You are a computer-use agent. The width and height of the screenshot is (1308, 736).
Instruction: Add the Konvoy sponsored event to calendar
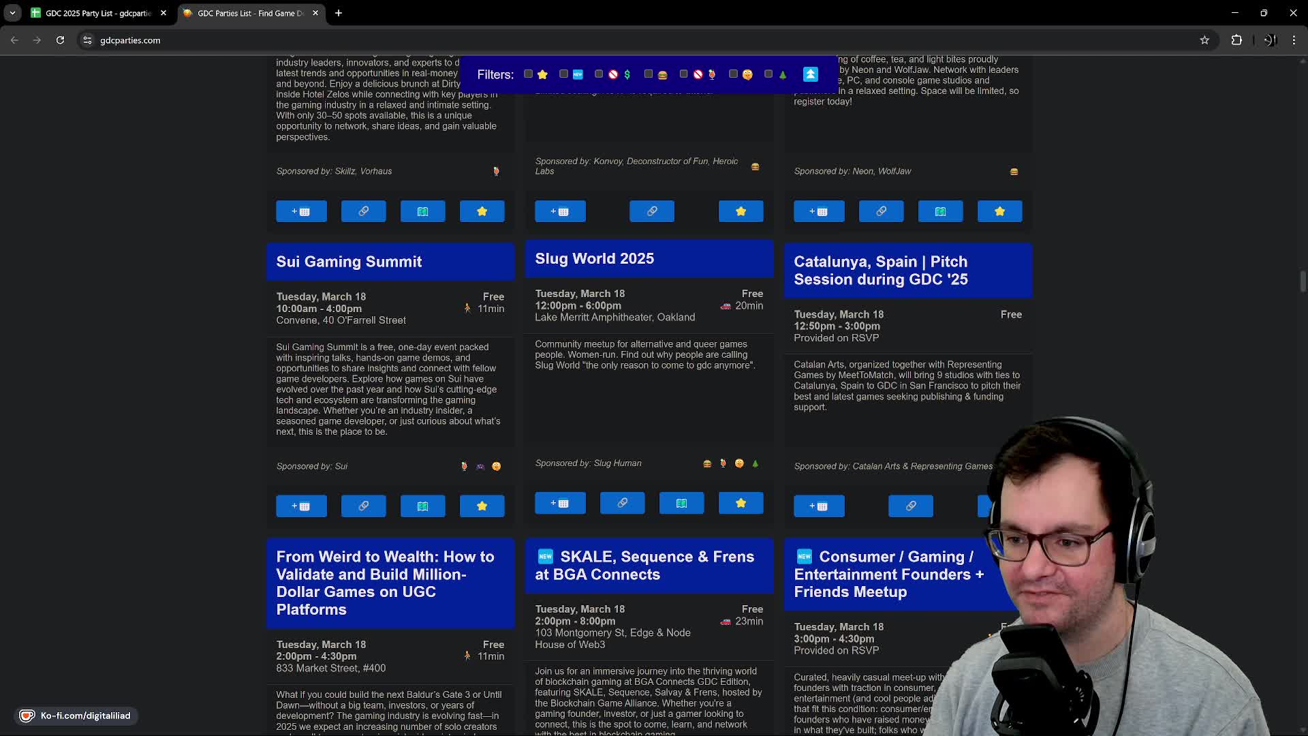point(560,211)
